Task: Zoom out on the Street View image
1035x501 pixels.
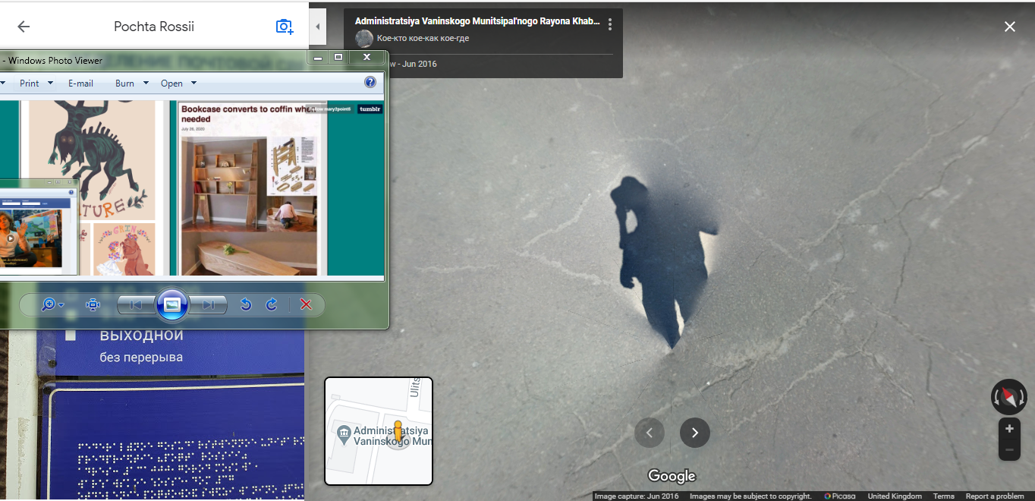Action: (x=1009, y=449)
